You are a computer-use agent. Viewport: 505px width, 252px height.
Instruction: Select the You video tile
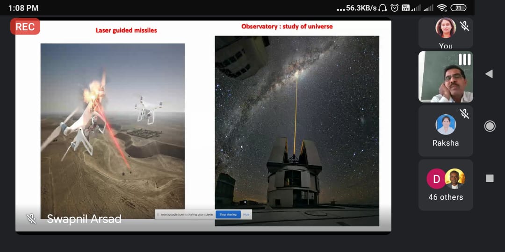pyautogui.click(x=446, y=33)
